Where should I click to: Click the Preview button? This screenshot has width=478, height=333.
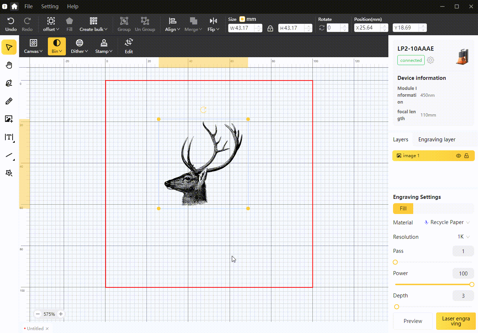412,321
